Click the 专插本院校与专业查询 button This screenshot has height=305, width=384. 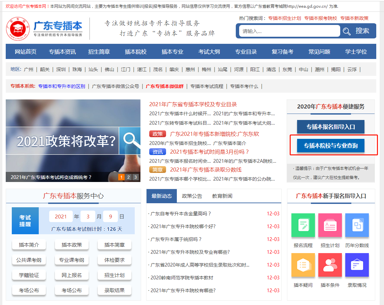coord(330,146)
